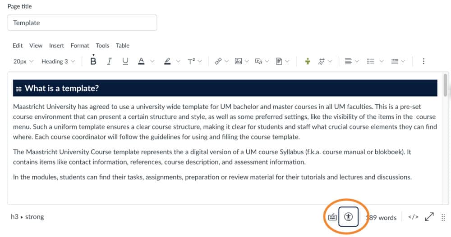Expand the image options arrow
451x237 pixels.
[x=247, y=61]
